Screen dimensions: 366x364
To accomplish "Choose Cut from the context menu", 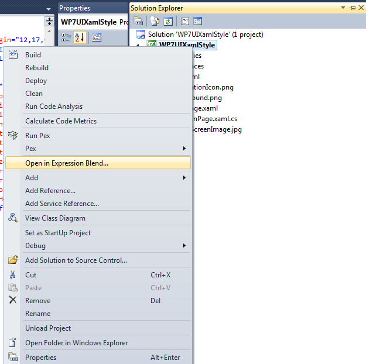I will [98, 275].
